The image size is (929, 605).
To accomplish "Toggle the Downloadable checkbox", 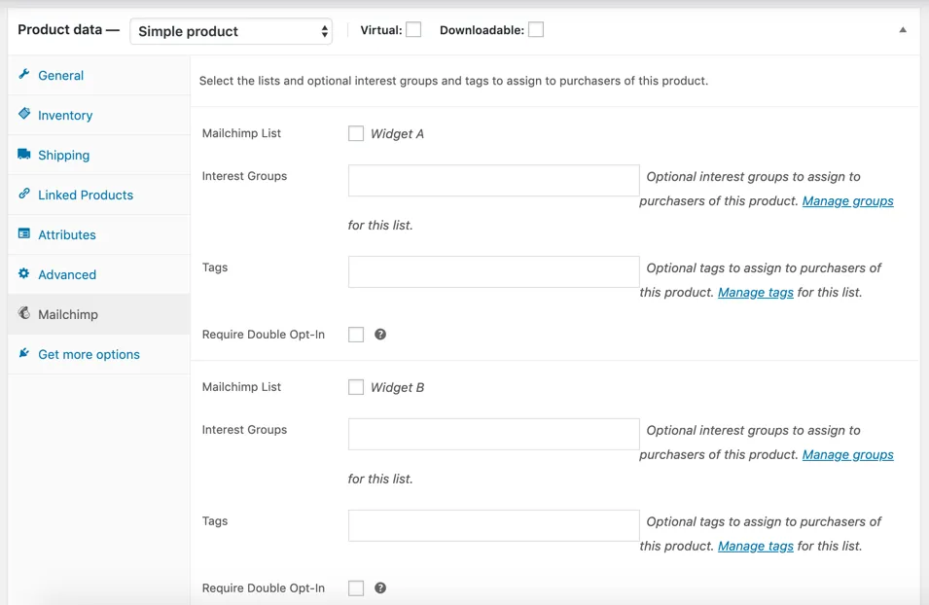I will pos(536,29).
